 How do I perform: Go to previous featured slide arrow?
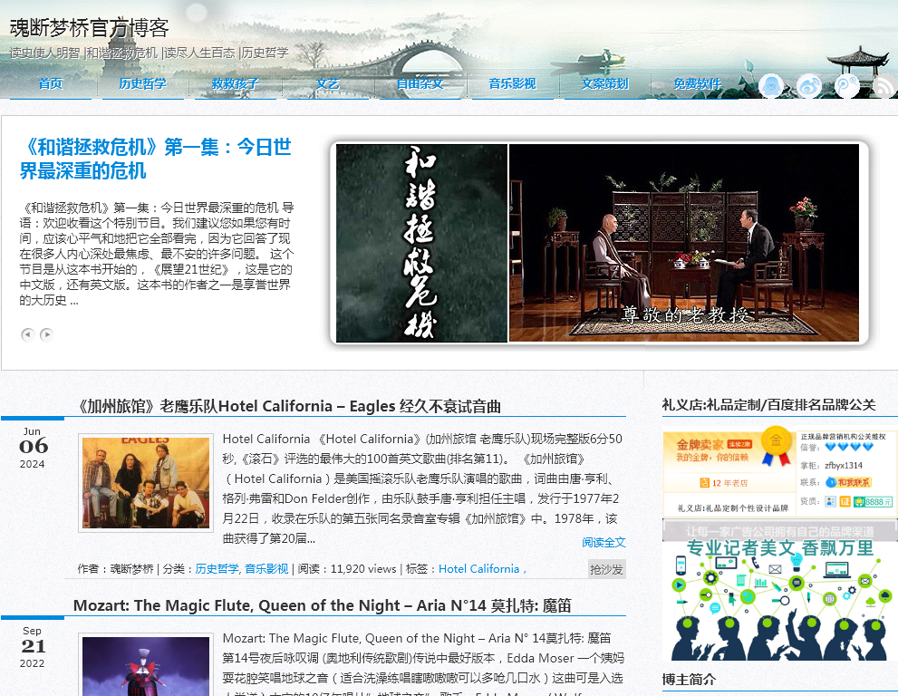(27, 334)
